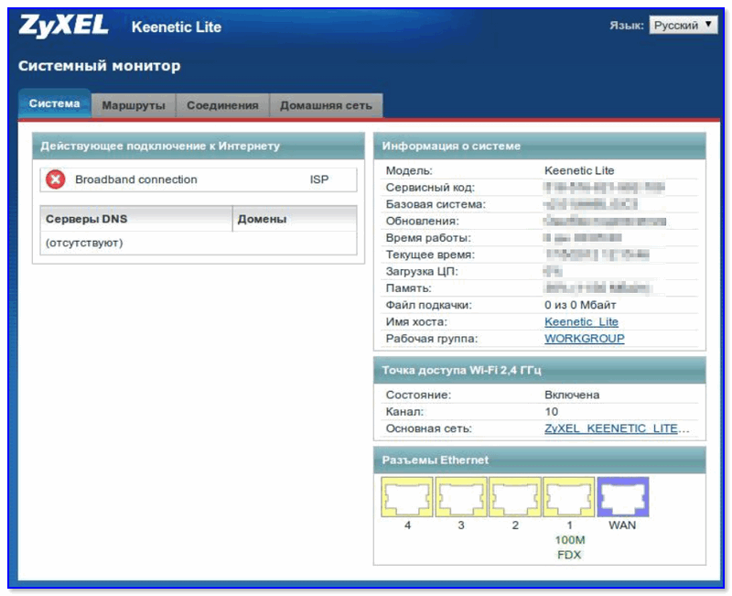
Task: Open the Соединения tab
Action: [x=222, y=105]
